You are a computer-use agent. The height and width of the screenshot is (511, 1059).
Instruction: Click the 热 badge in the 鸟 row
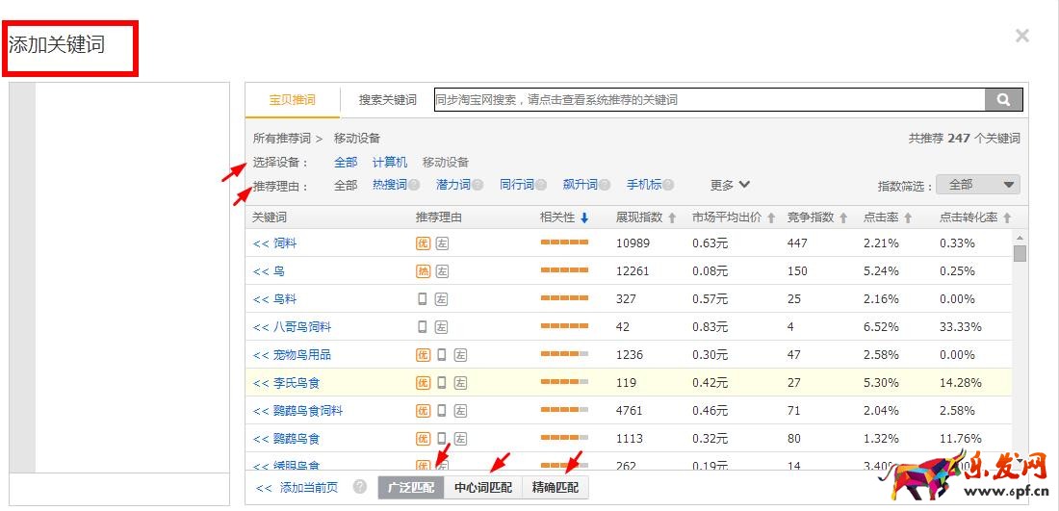click(423, 271)
